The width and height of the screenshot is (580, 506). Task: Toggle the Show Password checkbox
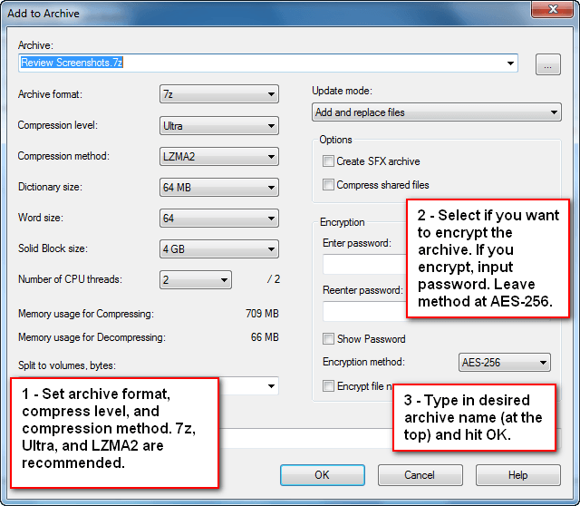tap(328, 338)
